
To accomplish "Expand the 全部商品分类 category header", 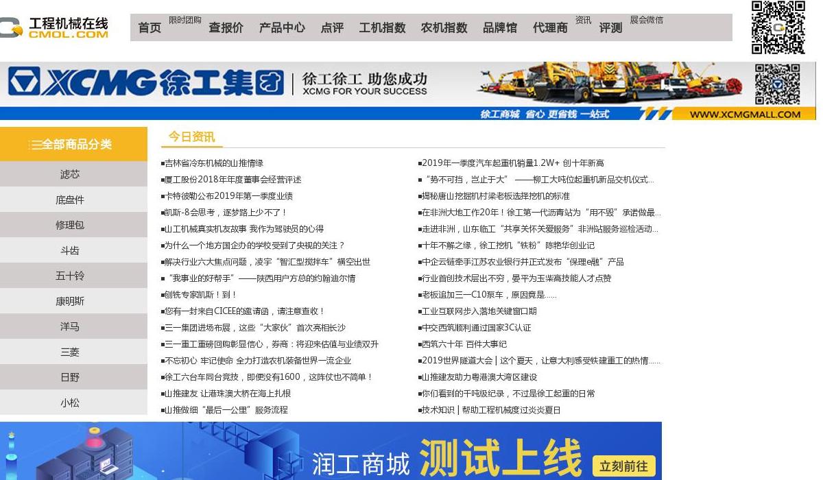I will click(73, 144).
